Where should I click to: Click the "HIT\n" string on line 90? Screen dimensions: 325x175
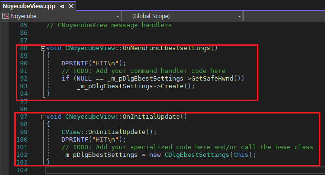[105, 63]
